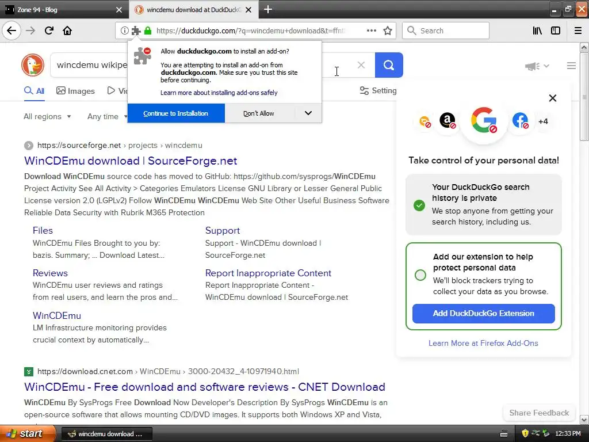
Task: Open the Firefox home page button
Action: coord(67,31)
